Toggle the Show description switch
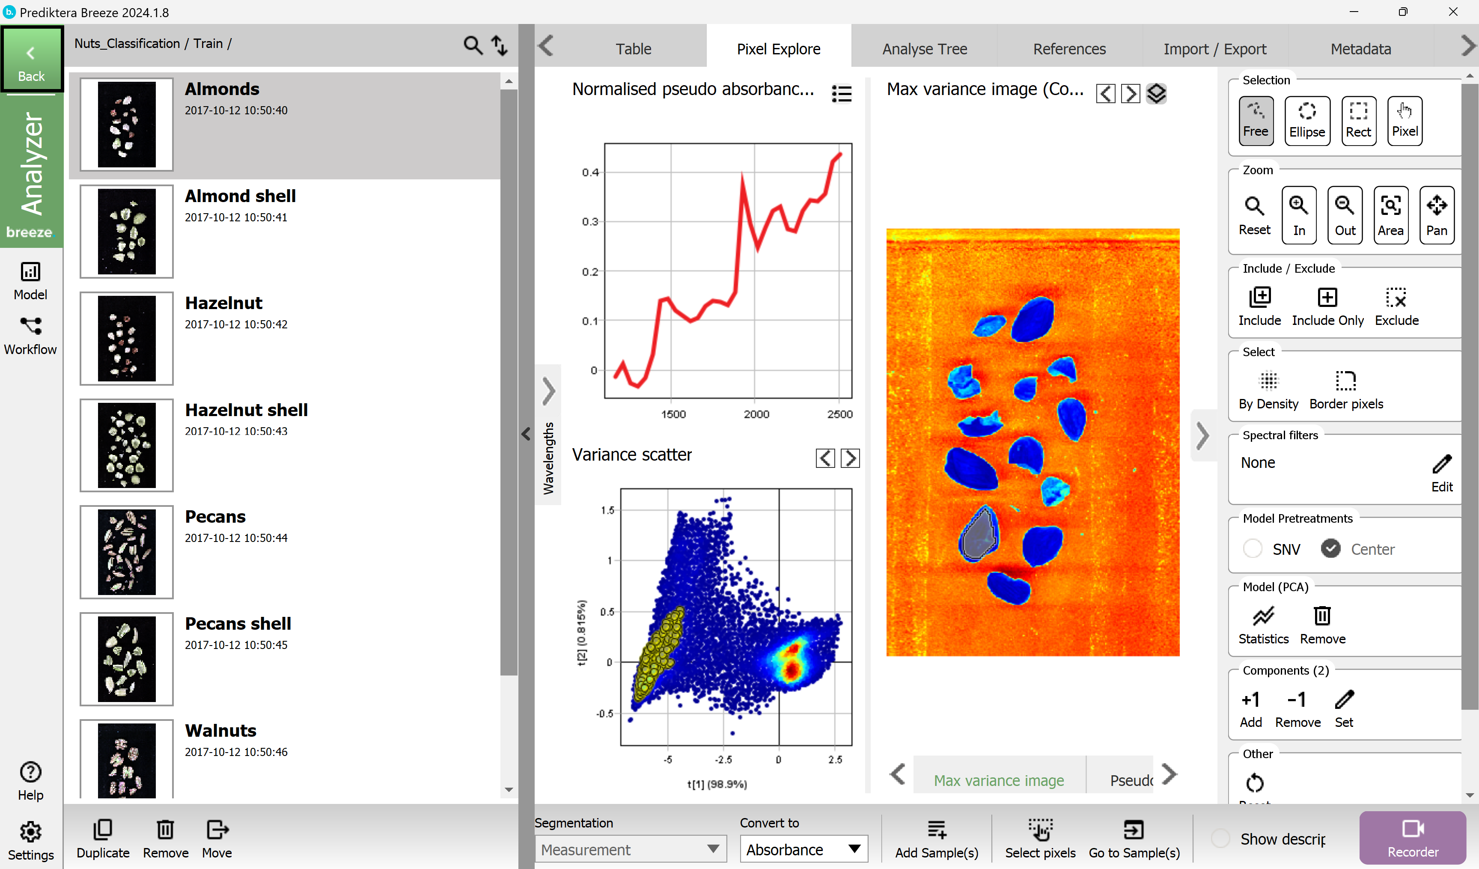This screenshot has height=869, width=1479. (1220, 839)
